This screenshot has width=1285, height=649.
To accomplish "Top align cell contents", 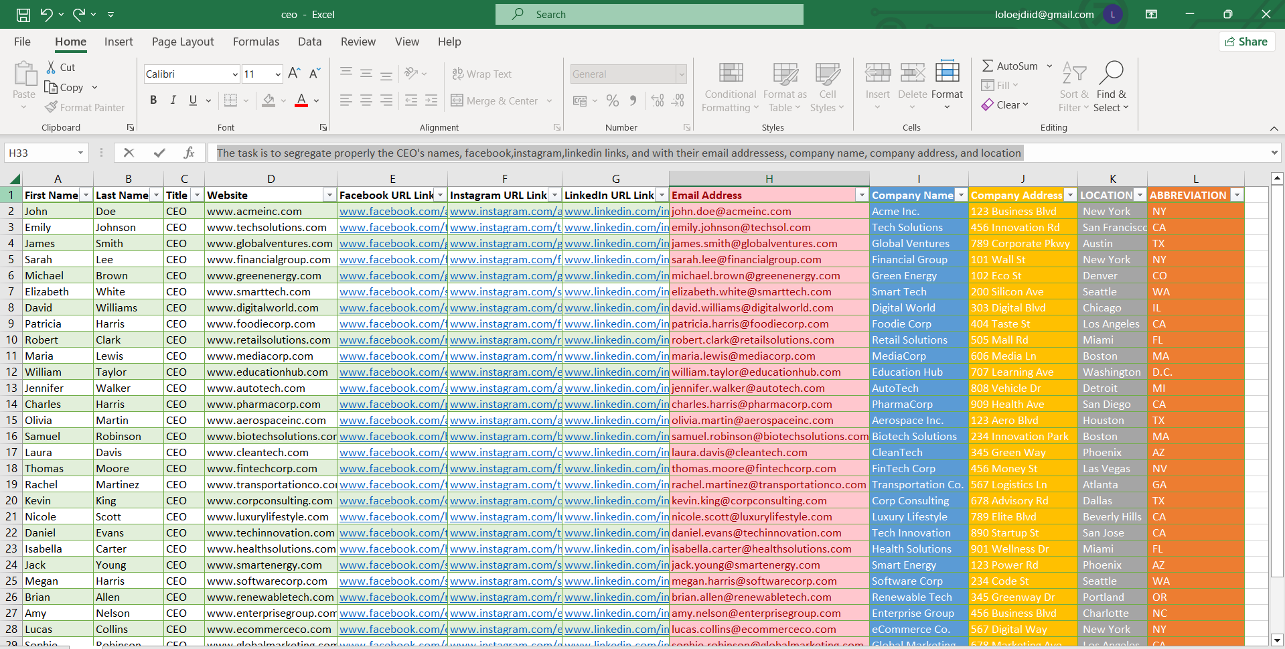I will coord(346,74).
